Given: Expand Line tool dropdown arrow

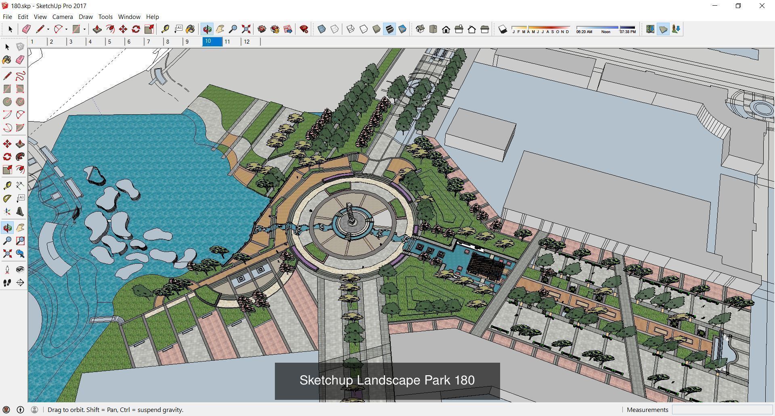Looking at the screenshot, I should point(48,29).
